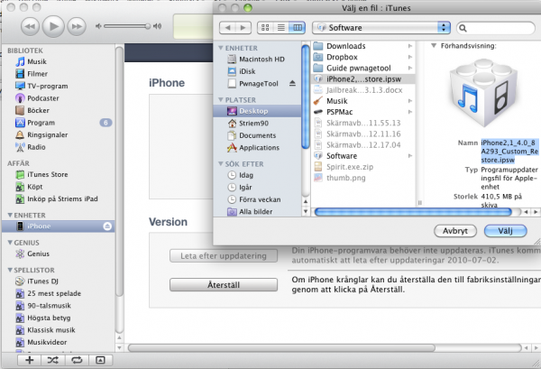
Task: Collapse iTunes ENHETER sidebar group
Action: (10, 215)
